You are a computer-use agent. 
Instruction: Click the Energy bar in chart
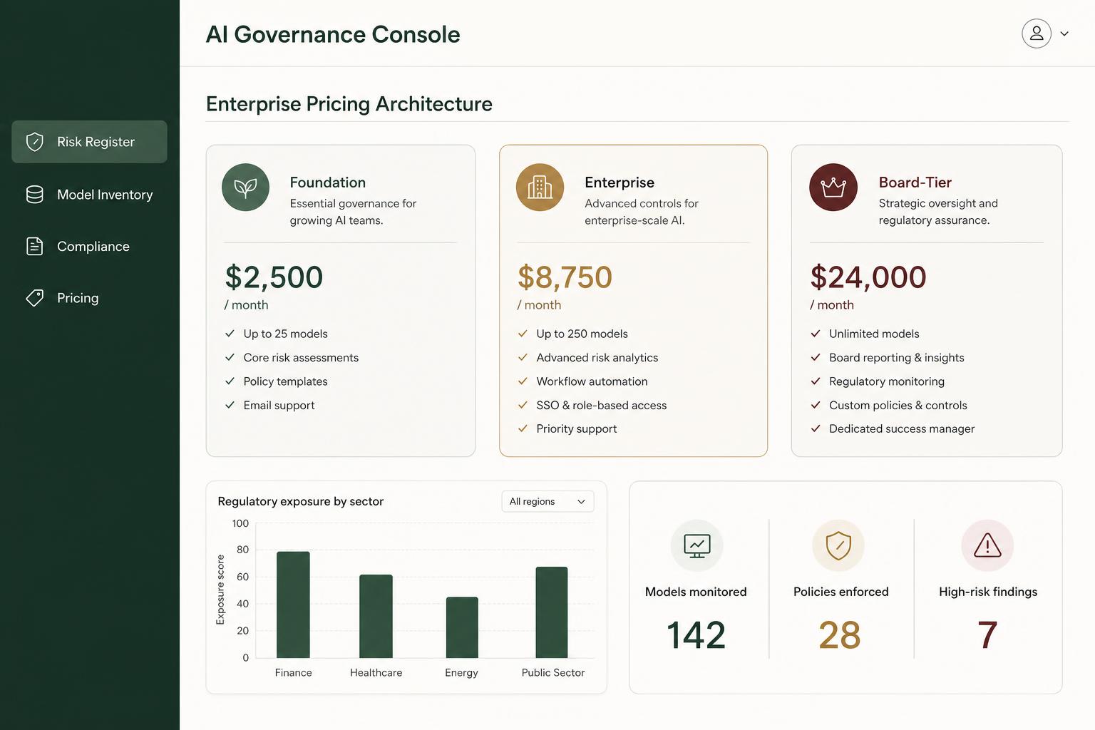(462, 627)
